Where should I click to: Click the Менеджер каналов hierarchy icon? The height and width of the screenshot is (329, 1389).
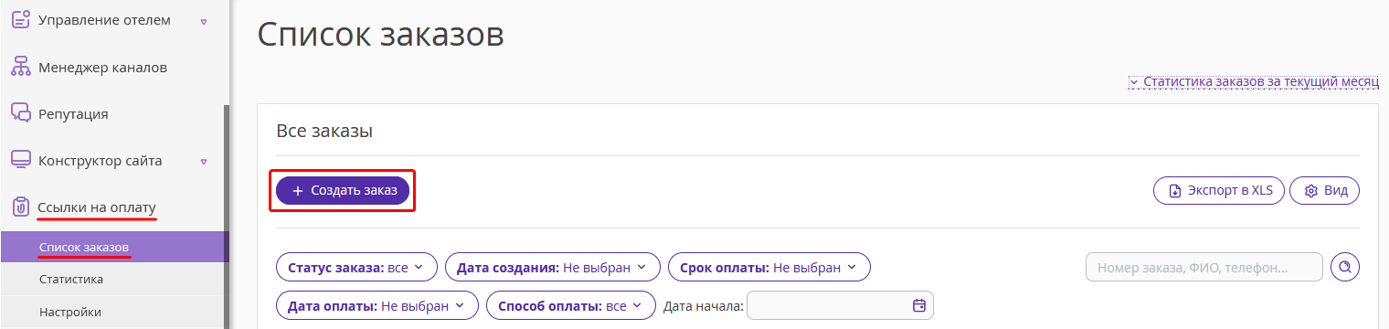pyautogui.click(x=20, y=67)
